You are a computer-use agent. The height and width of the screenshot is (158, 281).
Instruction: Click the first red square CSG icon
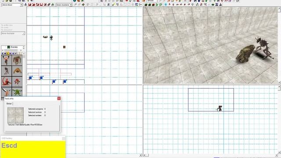click(30, 5)
